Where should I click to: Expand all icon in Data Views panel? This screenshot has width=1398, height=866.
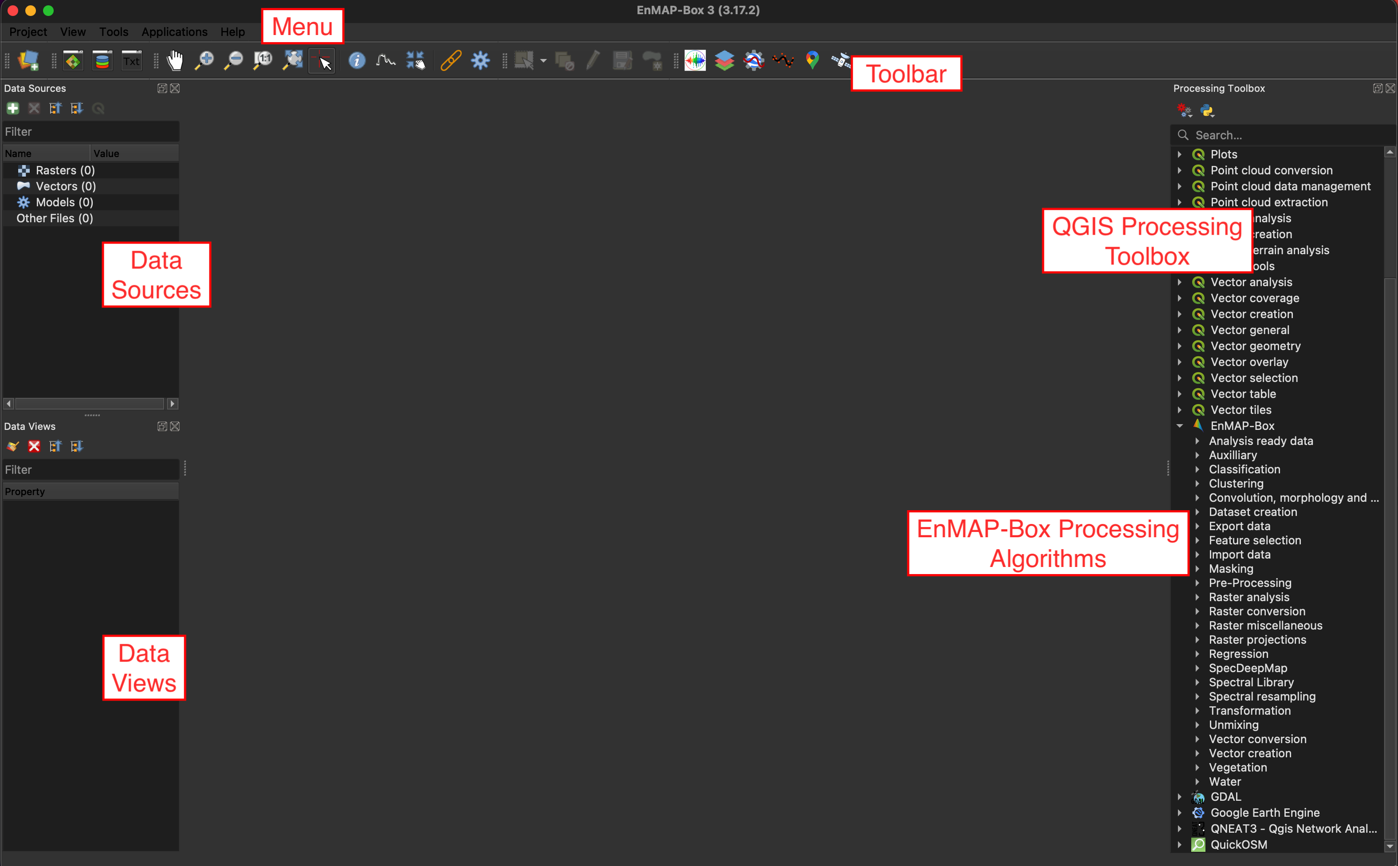coord(77,446)
